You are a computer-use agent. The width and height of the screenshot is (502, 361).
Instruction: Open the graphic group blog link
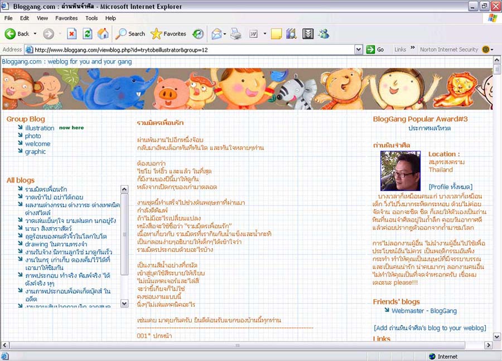[x=35, y=152]
